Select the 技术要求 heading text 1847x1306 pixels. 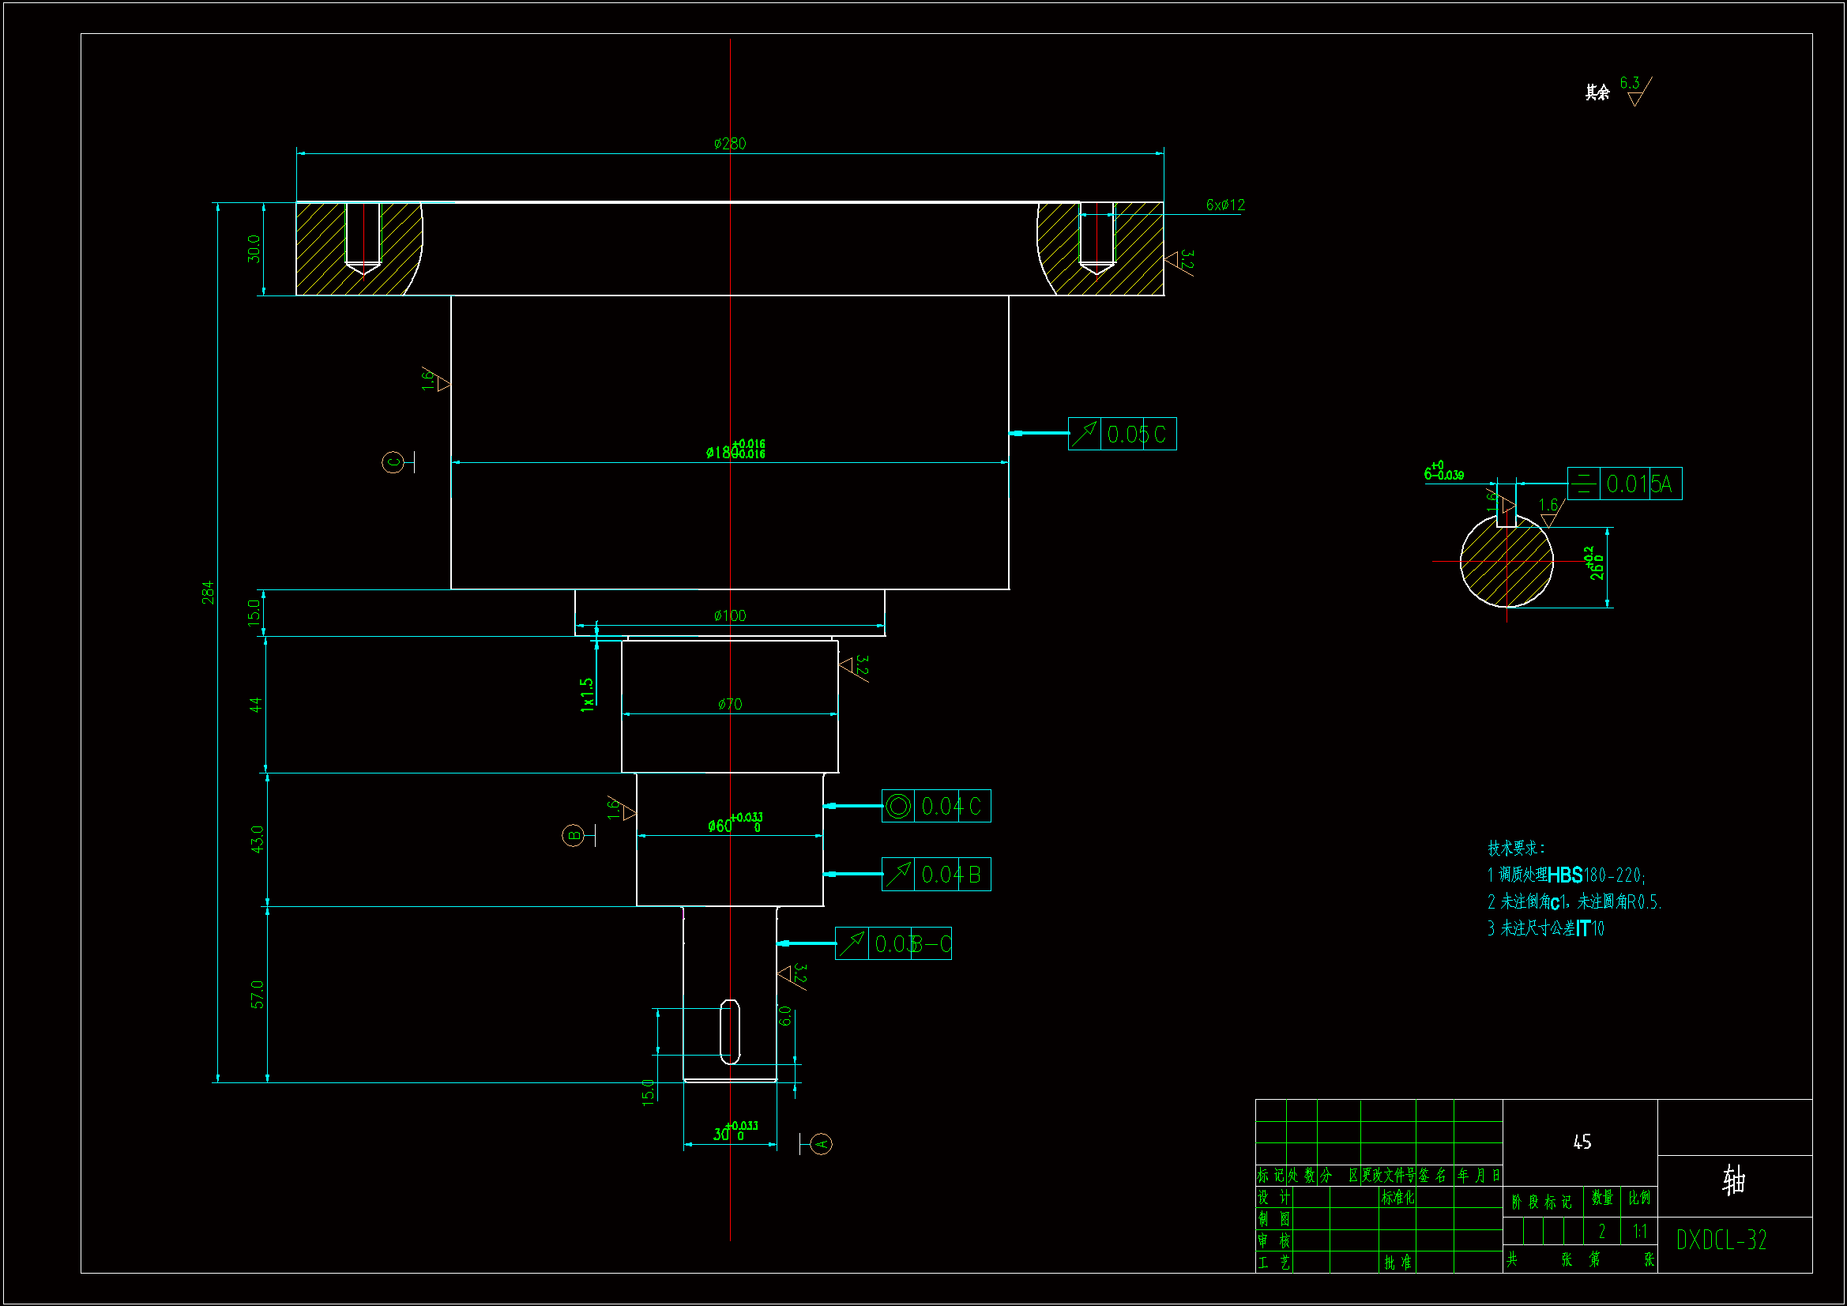coord(1515,848)
